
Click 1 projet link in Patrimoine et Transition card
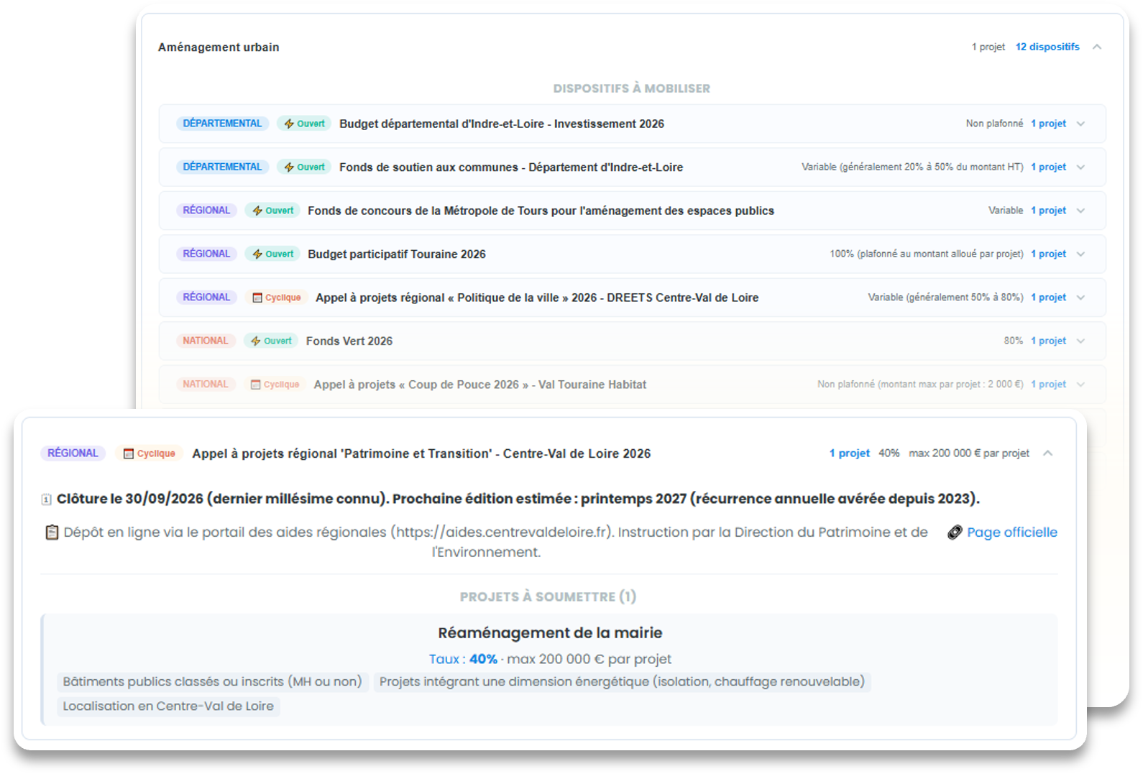click(x=850, y=453)
